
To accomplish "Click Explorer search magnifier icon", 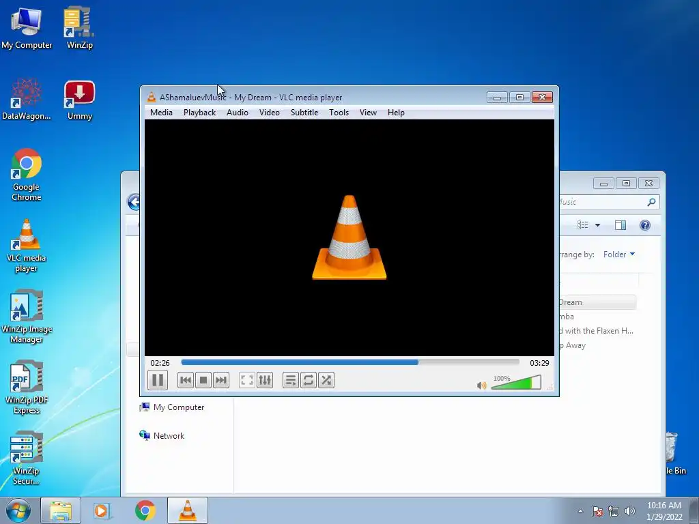I will 651,202.
